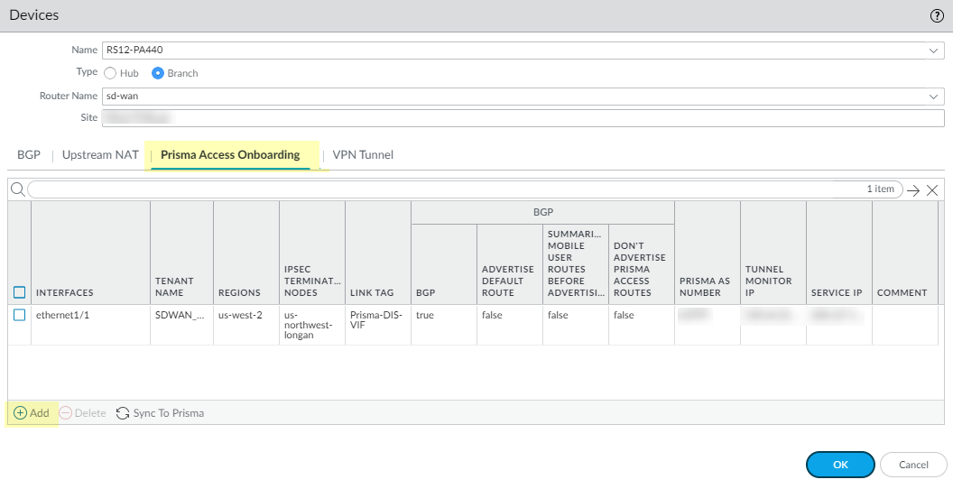Open the help question mark icon
The image size is (953, 498).
click(x=936, y=16)
